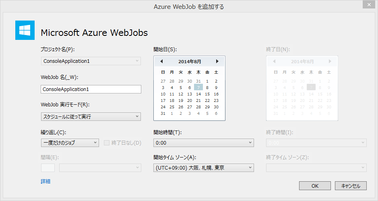Viewport: 378px width, 201px height.
Task: Close the Azure WebJob dialog
Action: click(369, 4)
